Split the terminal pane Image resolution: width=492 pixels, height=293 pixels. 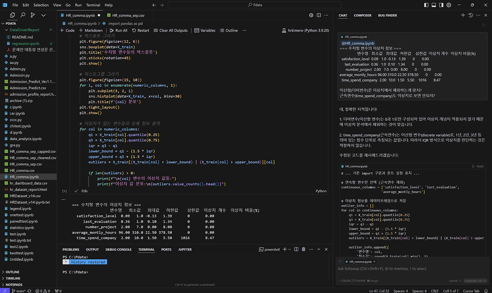pos(296,249)
